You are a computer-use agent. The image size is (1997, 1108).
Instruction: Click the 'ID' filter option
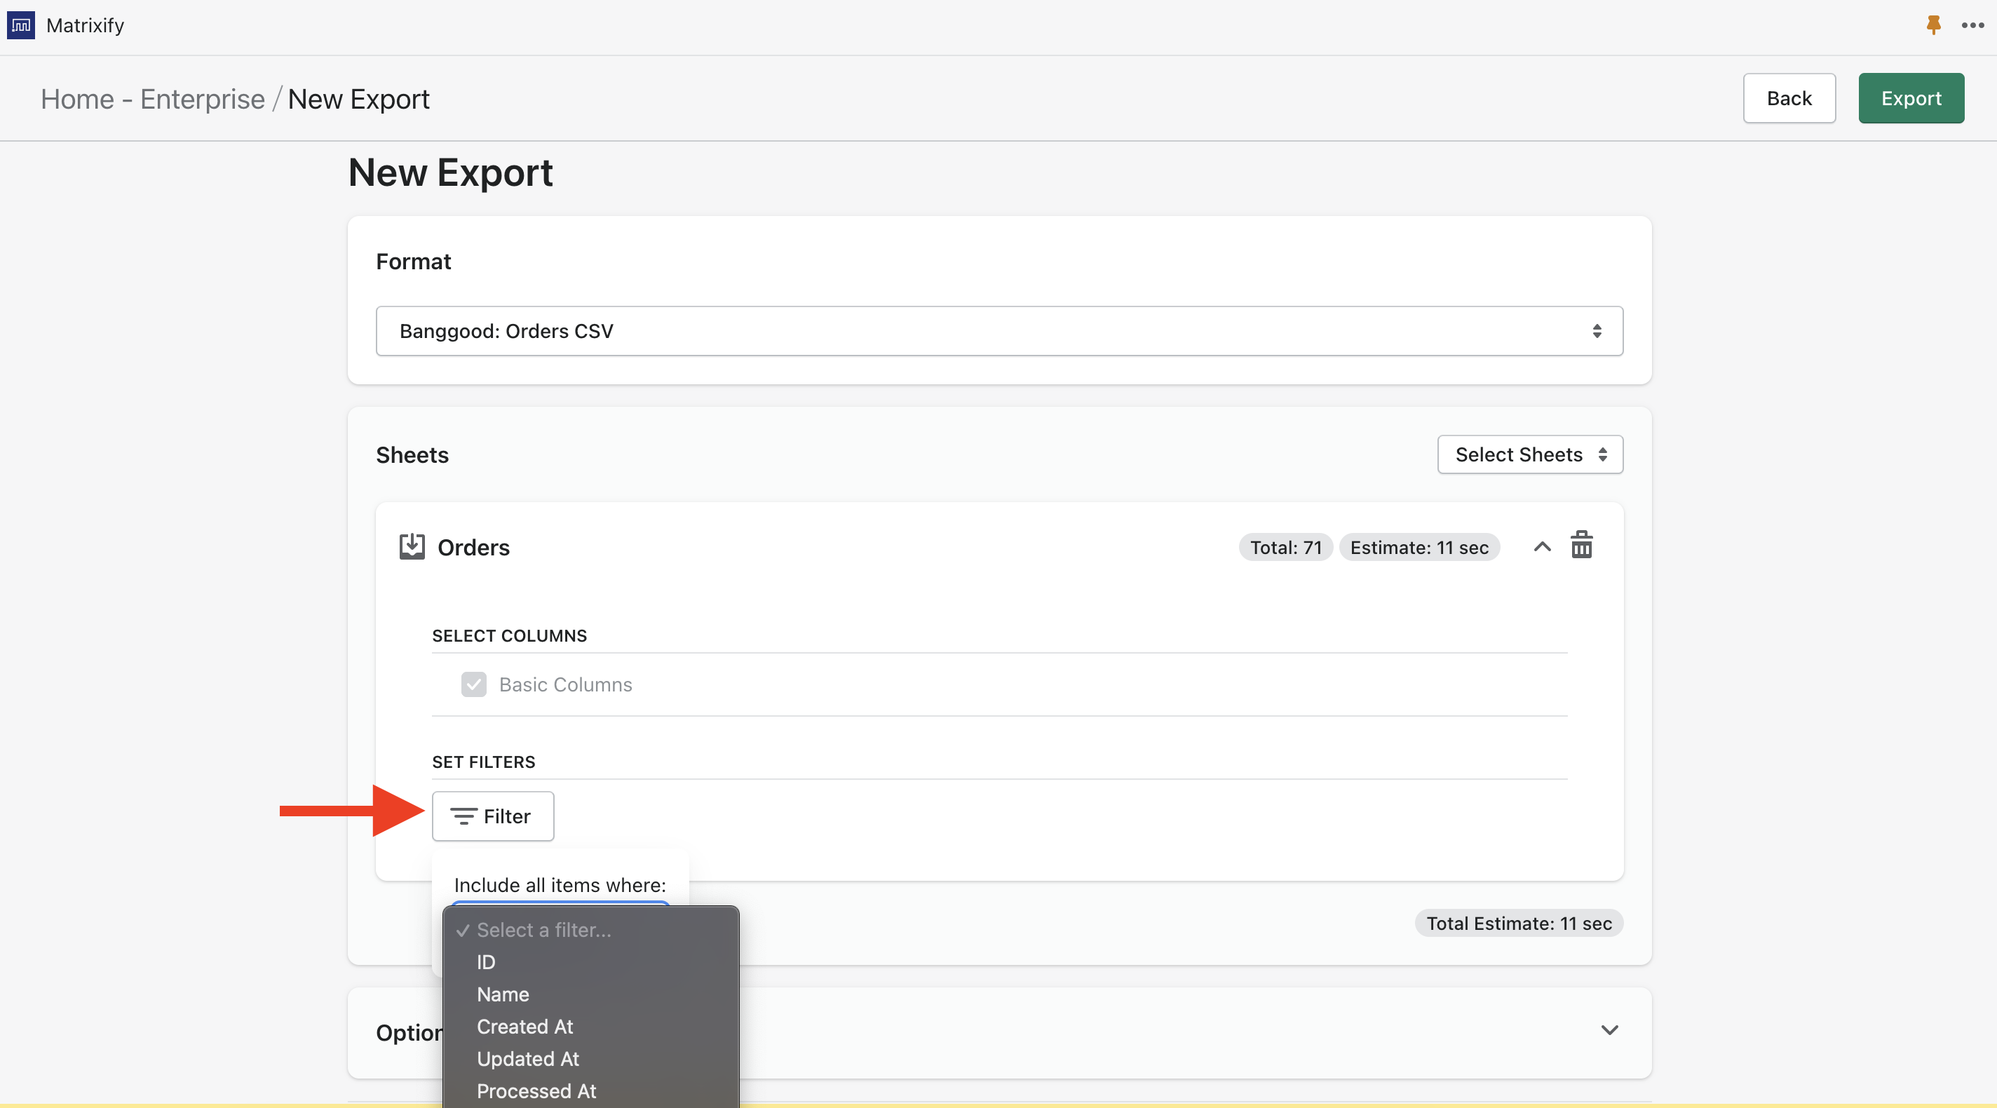(486, 961)
